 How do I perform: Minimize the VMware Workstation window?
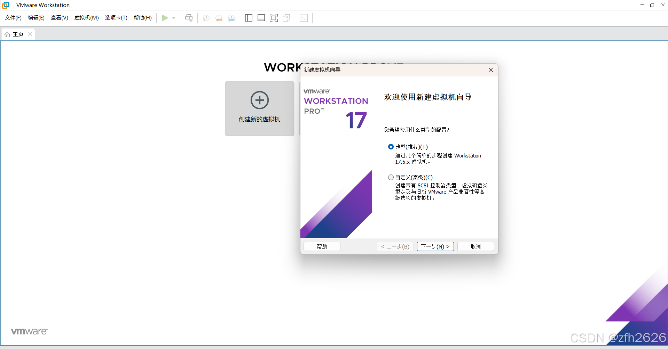pos(642,5)
